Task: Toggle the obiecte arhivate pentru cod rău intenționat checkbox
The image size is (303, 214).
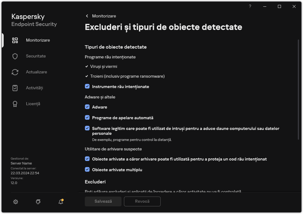Action: (x=87, y=159)
